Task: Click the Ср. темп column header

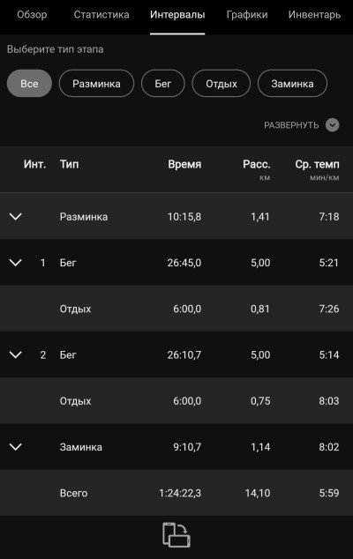Action: tap(317, 165)
